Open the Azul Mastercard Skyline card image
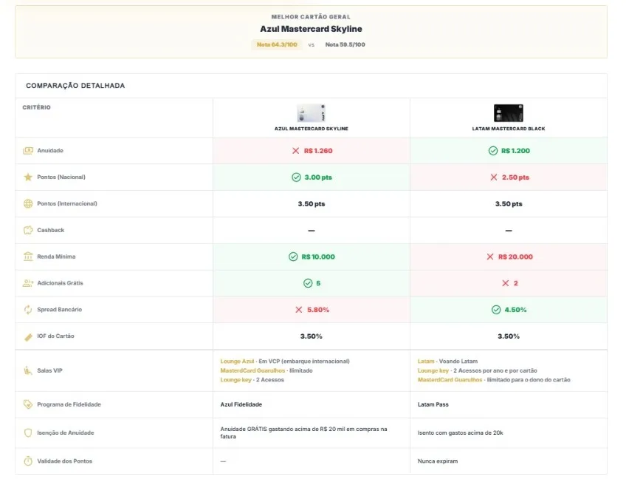The height and width of the screenshot is (485, 626). point(312,113)
